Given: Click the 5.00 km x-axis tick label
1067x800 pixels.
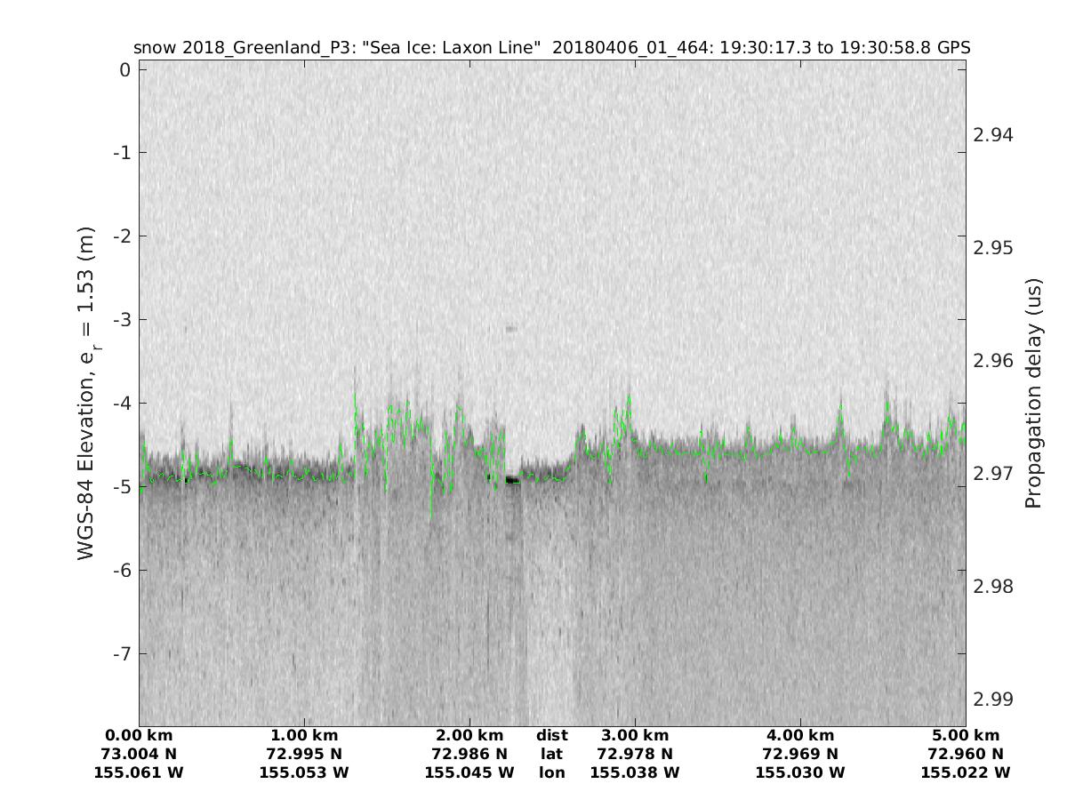Looking at the screenshot, I should [x=966, y=736].
